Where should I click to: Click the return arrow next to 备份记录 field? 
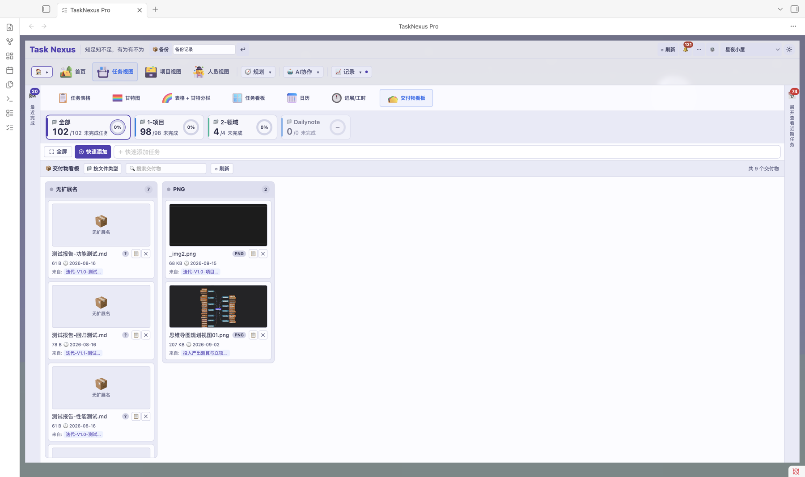[243, 50]
